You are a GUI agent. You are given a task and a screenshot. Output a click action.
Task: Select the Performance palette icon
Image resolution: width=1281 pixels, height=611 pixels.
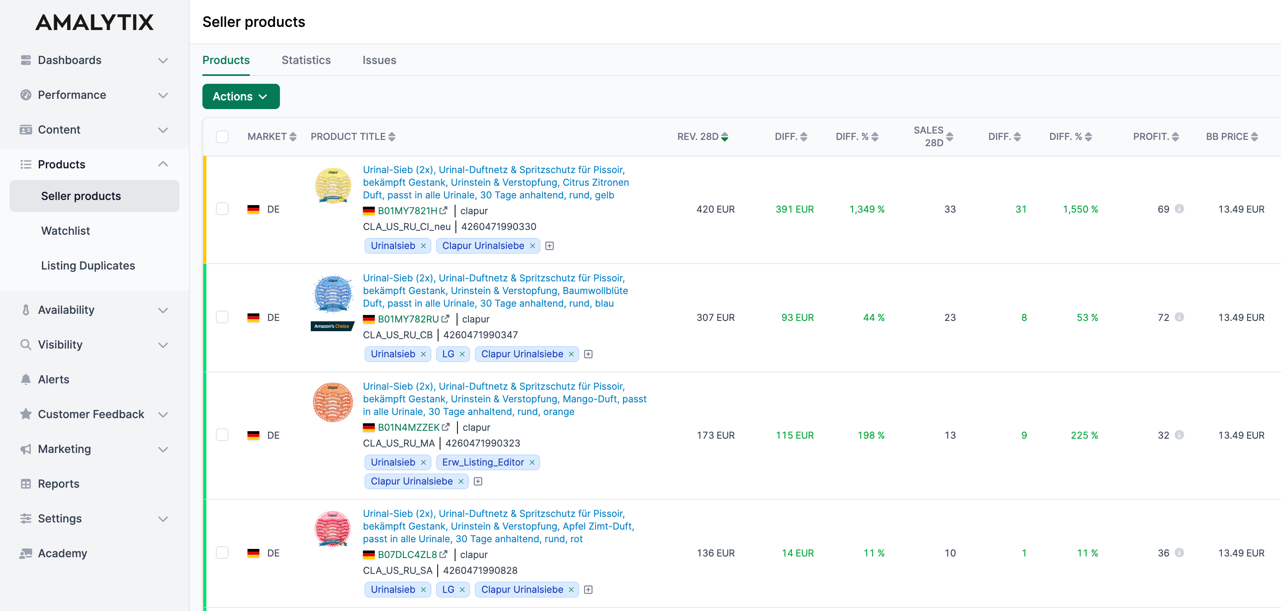(26, 94)
